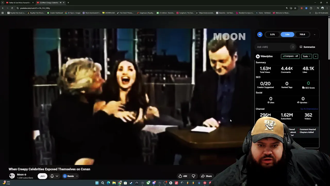
Task: Click the Join channel button
Action: tap(42, 176)
